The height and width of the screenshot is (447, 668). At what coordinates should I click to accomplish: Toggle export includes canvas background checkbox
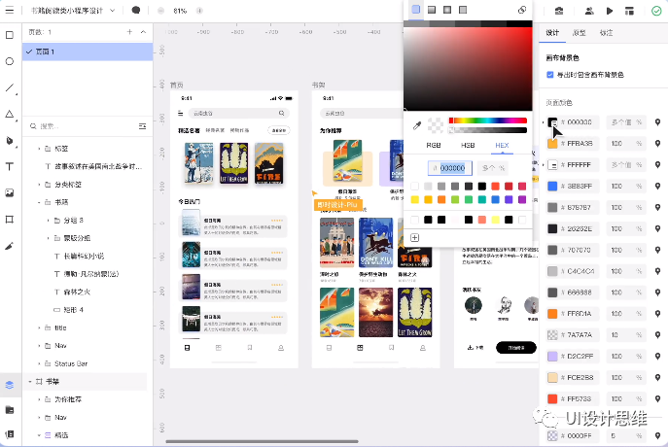coord(550,75)
